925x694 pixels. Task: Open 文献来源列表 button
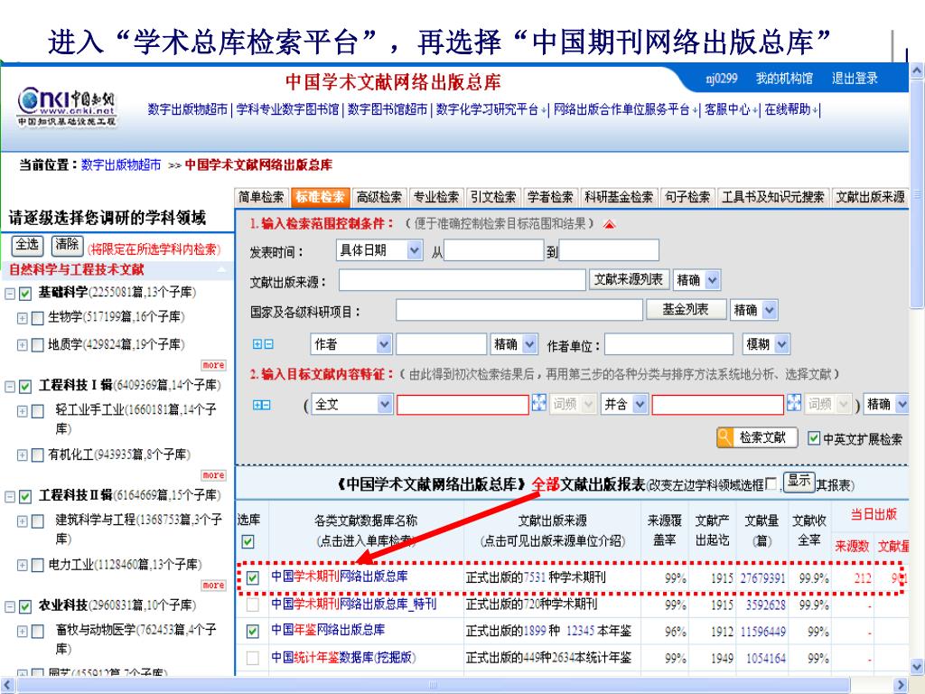tap(629, 279)
